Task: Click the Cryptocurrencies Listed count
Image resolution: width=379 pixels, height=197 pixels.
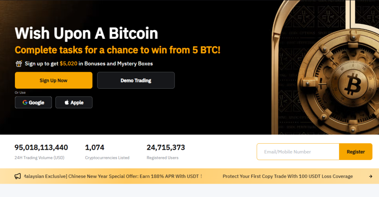Action: coord(95,148)
